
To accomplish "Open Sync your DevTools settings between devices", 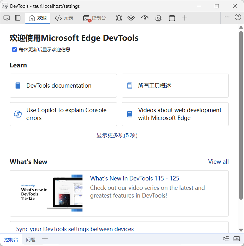I will click(x=75, y=229).
